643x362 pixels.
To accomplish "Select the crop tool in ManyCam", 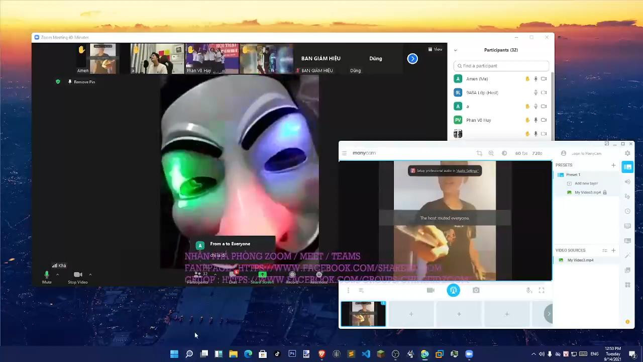I will tap(479, 153).
